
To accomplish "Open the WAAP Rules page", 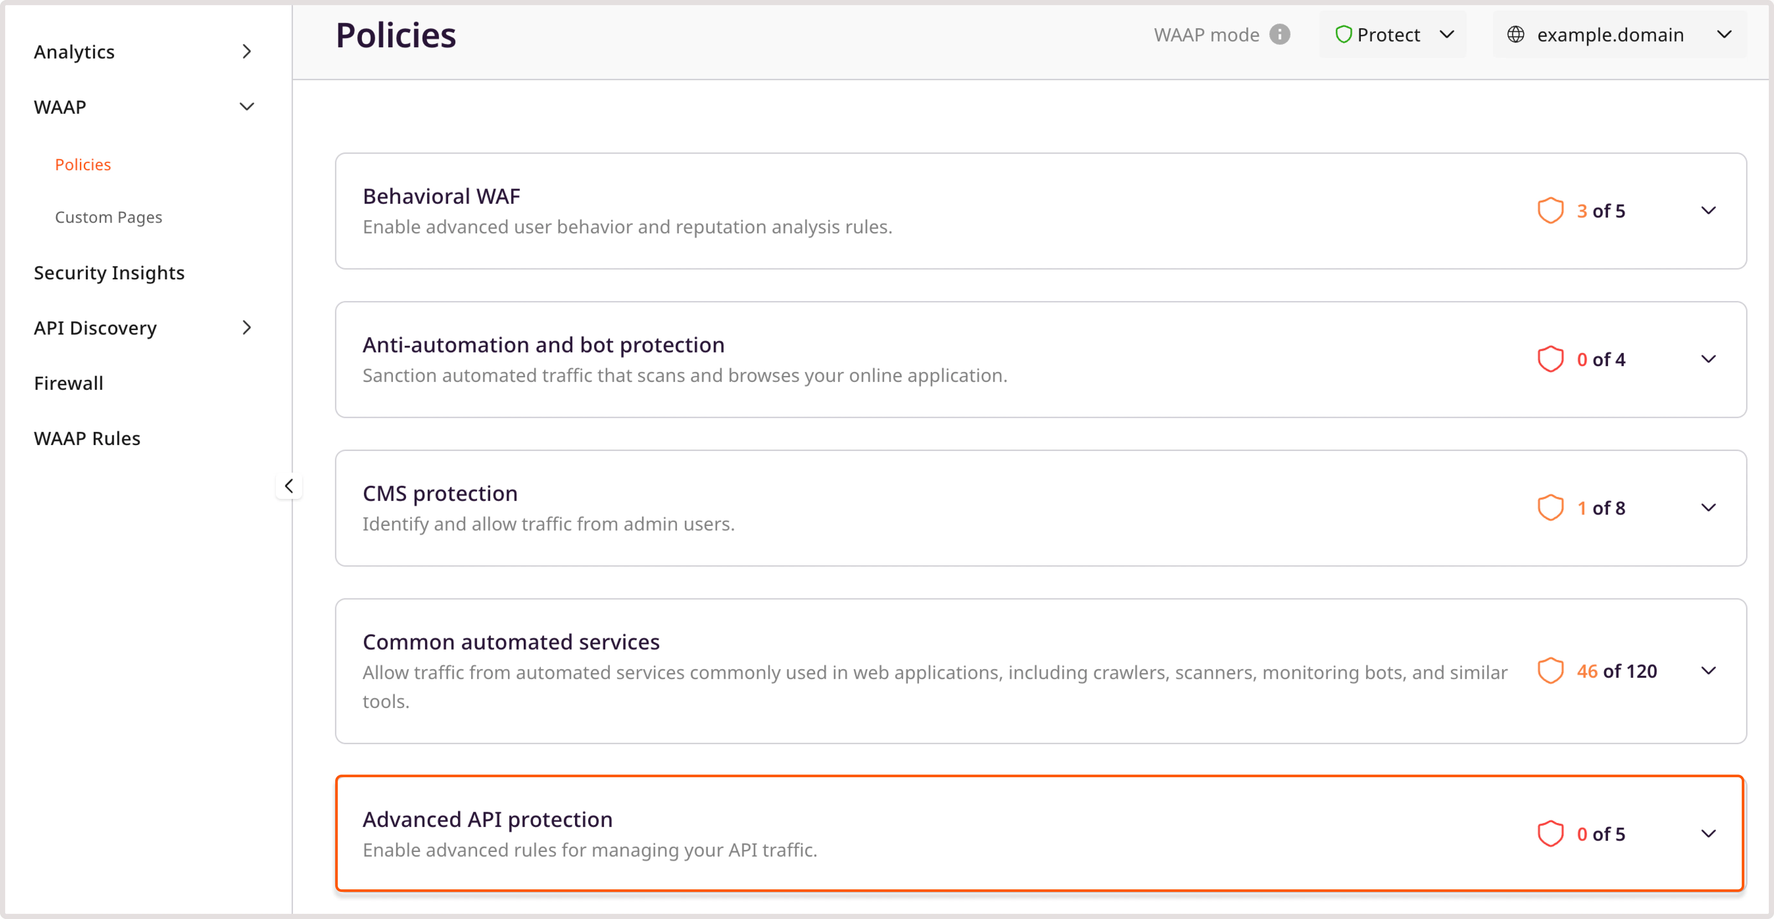I will tap(87, 438).
